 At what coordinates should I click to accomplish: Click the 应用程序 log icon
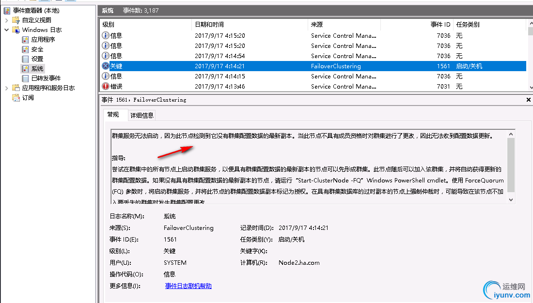point(25,40)
